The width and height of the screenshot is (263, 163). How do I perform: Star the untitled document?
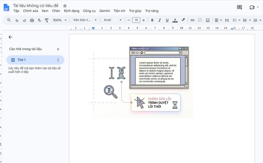tap(65, 6)
